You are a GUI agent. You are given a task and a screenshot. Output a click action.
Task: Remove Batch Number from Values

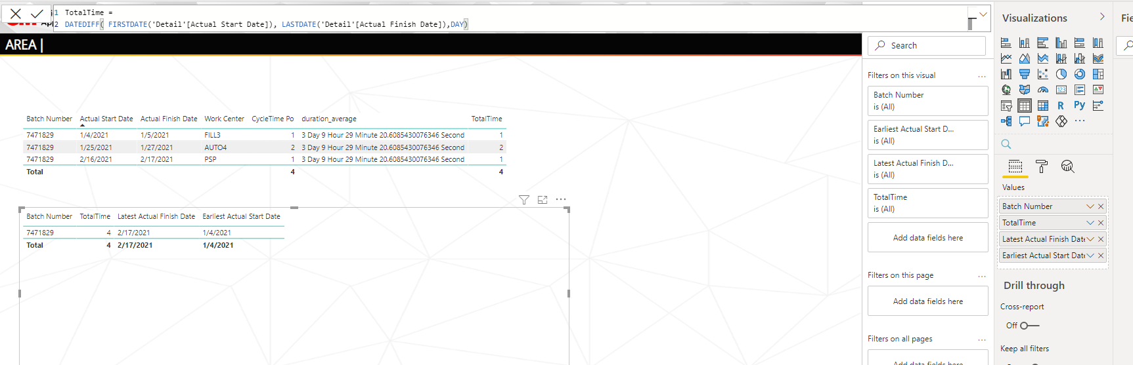1101,206
